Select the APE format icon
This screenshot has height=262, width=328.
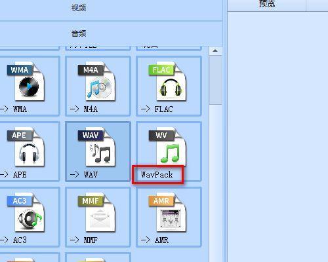tap(26, 147)
